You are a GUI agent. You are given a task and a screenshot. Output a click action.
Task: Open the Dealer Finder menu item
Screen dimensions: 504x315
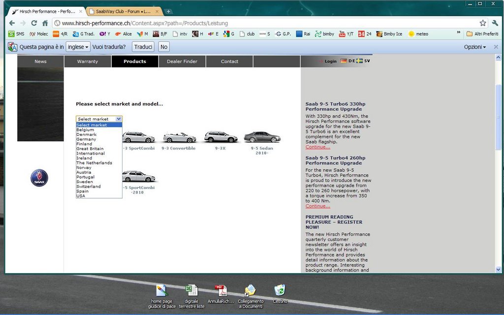(x=182, y=62)
